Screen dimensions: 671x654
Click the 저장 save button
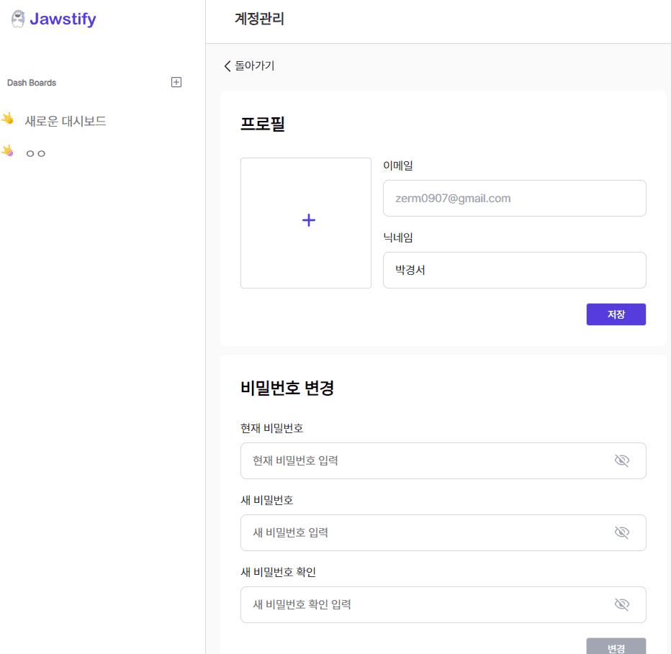[616, 314]
